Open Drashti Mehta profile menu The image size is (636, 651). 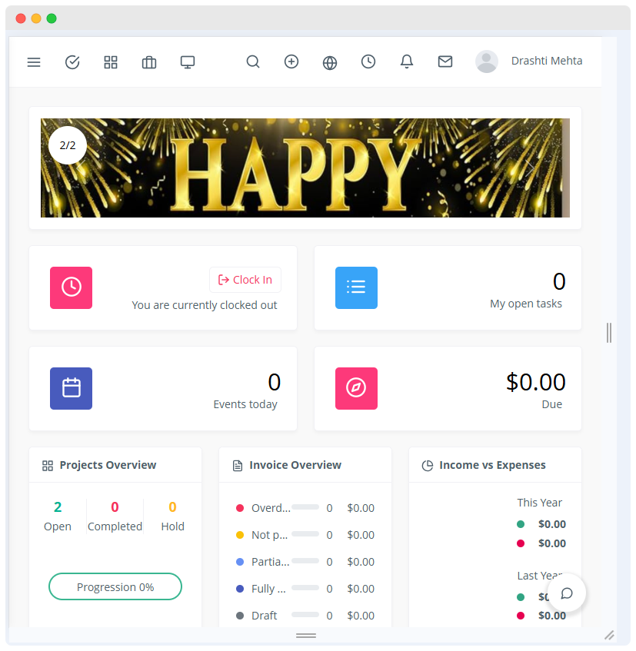[546, 61]
